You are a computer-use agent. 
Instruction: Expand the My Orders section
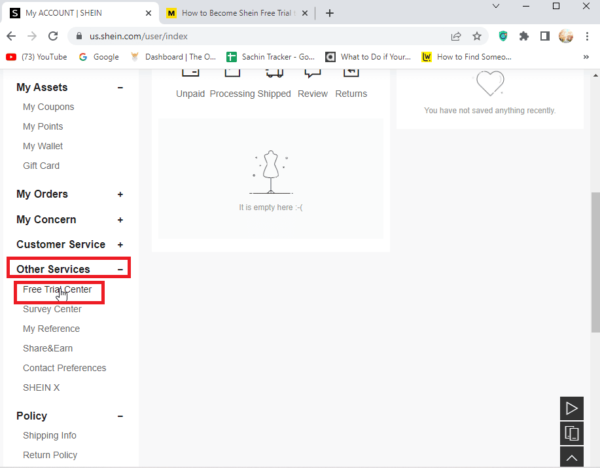[120, 194]
